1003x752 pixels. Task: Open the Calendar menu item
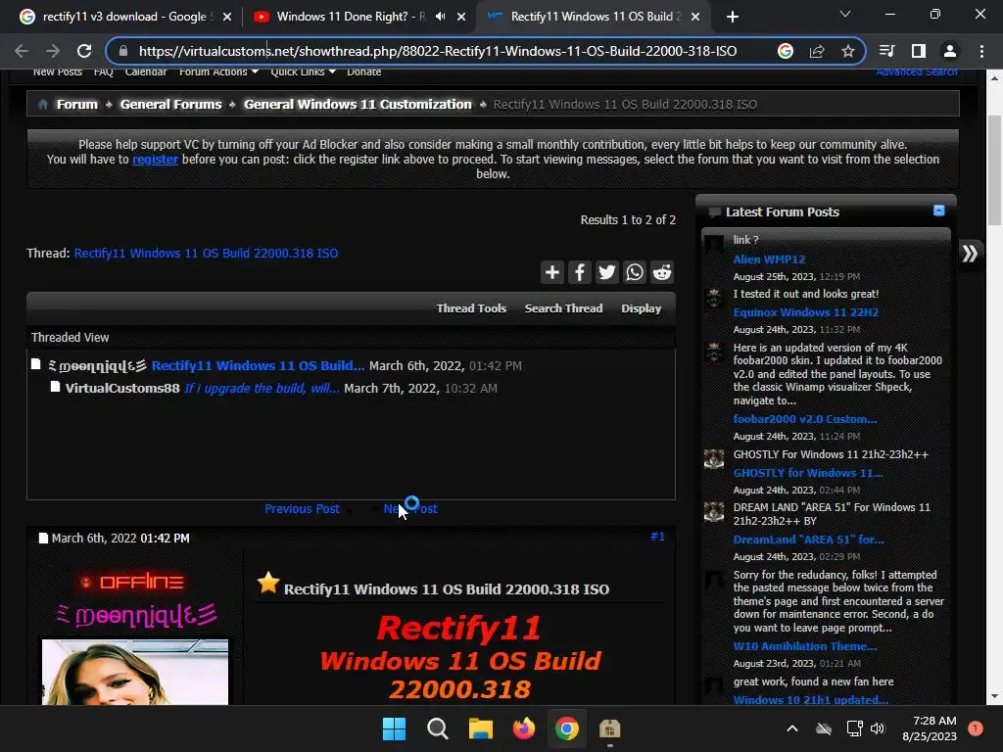[x=146, y=72]
